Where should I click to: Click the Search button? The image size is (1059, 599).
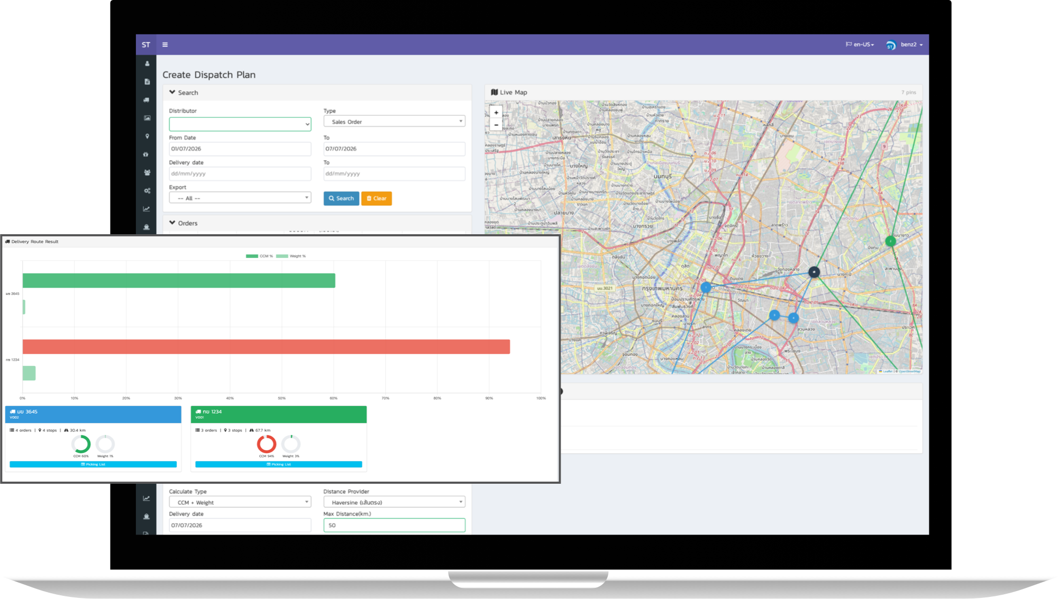341,199
